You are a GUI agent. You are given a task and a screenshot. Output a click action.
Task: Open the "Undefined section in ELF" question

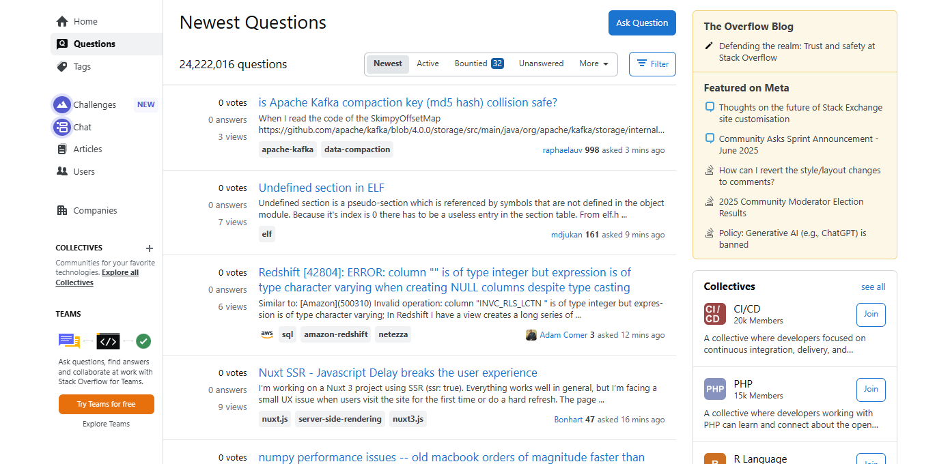click(x=321, y=188)
